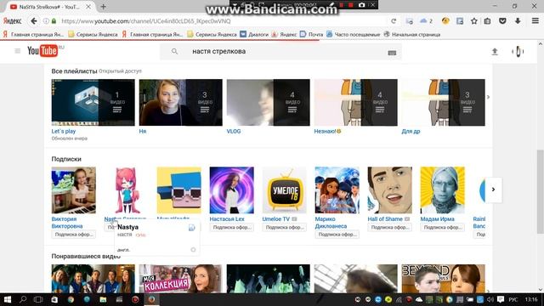Open Task View on the taskbar
This screenshot has height=306, width=544.
click(x=38, y=299)
